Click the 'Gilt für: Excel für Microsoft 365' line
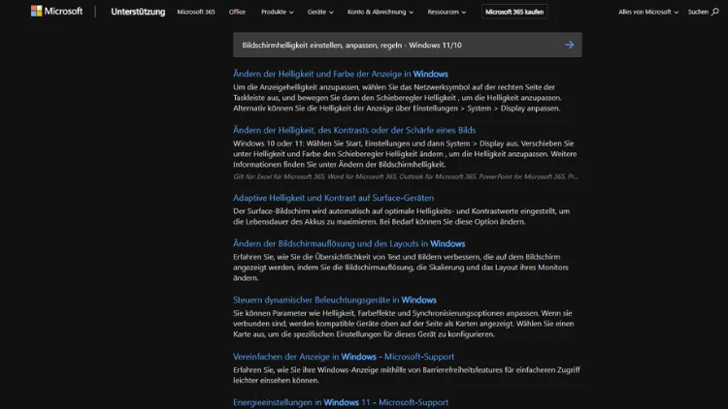Screen dimensions: 728x409 (406, 176)
